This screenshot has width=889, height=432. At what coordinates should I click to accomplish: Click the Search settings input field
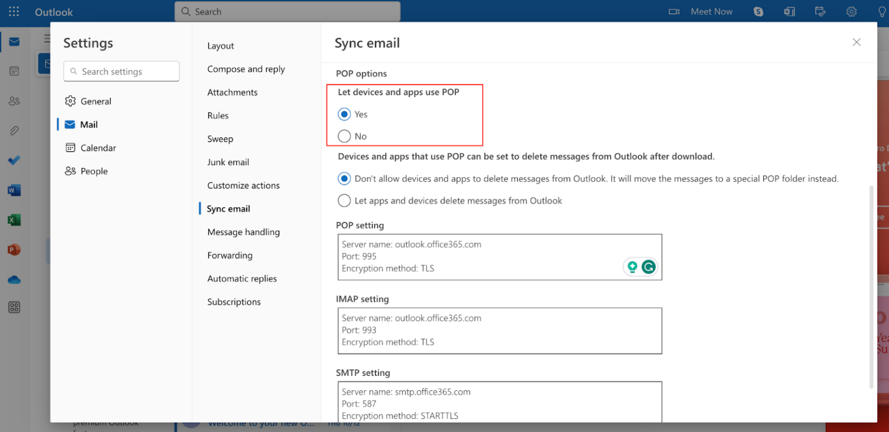(x=121, y=71)
